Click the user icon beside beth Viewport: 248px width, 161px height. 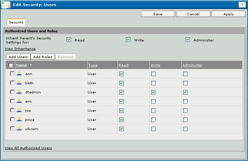pos(19,83)
